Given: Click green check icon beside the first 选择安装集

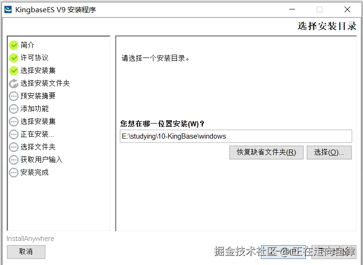Looking at the screenshot, I should click(14, 71).
